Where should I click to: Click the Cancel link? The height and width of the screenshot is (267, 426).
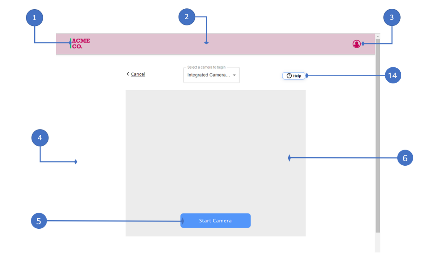pos(138,74)
